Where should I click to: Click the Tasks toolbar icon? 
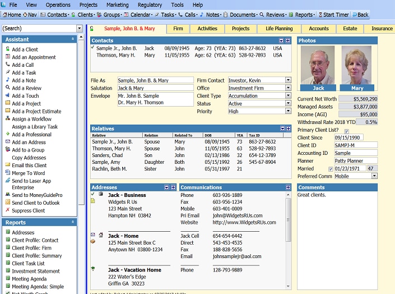pos(157,15)
